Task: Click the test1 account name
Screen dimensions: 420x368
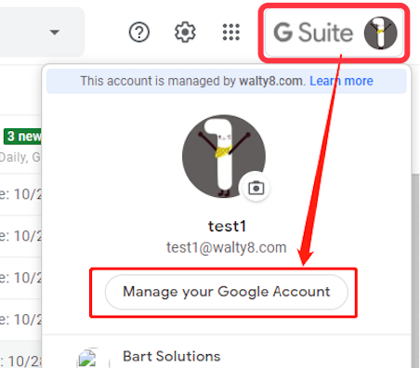Action: (227, 226)
